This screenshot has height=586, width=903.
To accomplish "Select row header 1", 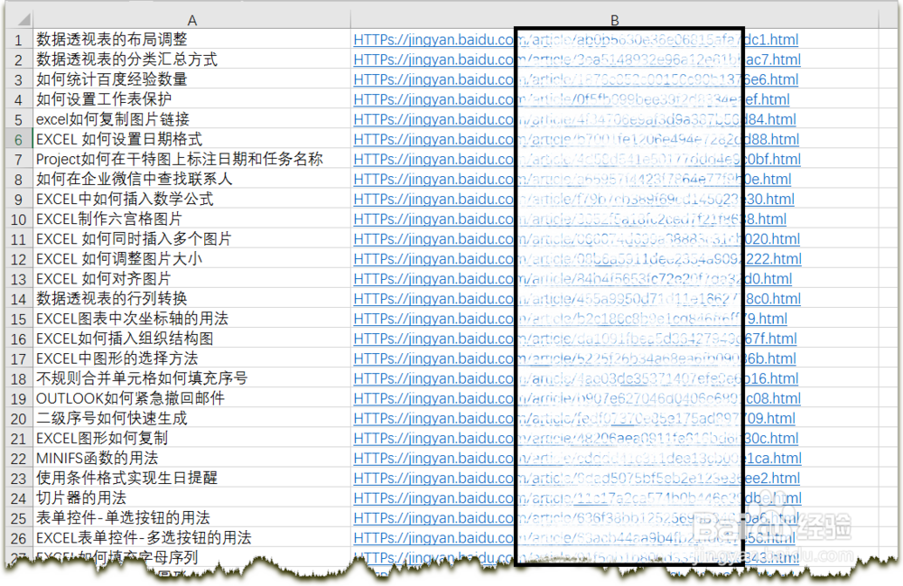I will [x=18, y=40].
